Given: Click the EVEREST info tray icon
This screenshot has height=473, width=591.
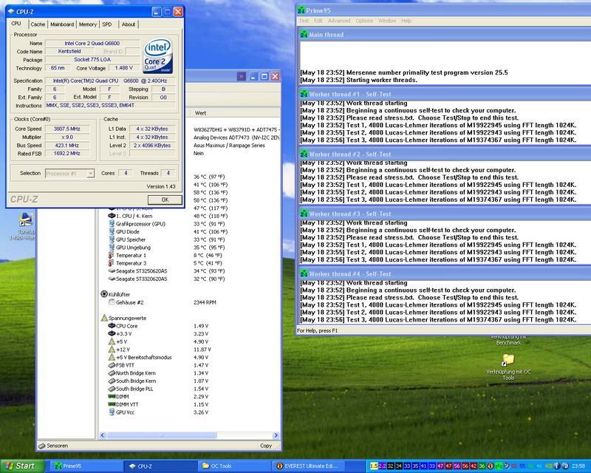Looking at the screenshot, I should tap(491, 466).
